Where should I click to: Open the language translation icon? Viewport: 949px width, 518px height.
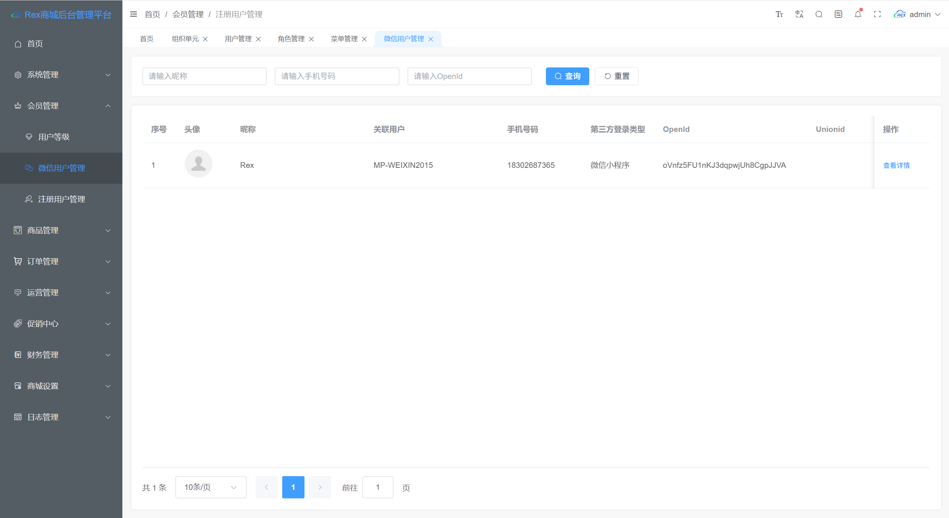[x=799, y=14]
